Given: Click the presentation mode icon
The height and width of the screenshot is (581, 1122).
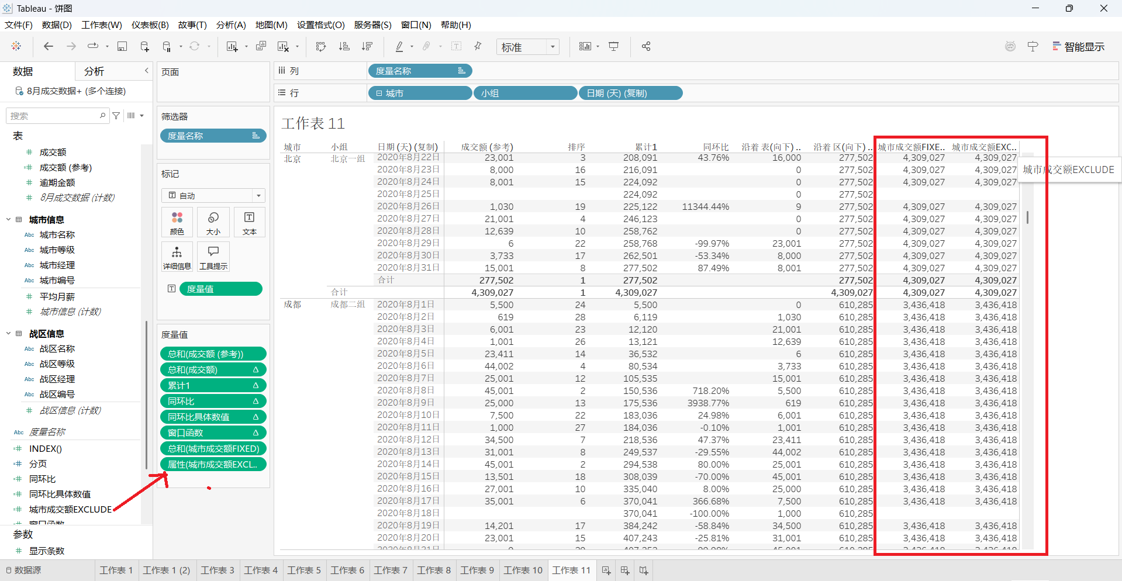Looking at the screenshot, I should point(613,46).
